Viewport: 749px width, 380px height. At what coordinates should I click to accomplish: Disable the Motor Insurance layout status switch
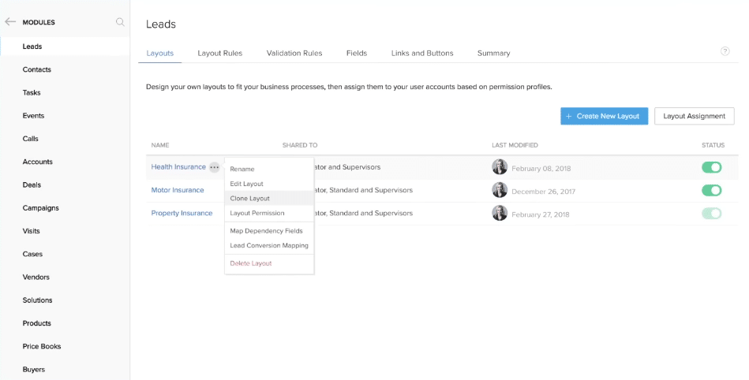[x=711, y=190]
